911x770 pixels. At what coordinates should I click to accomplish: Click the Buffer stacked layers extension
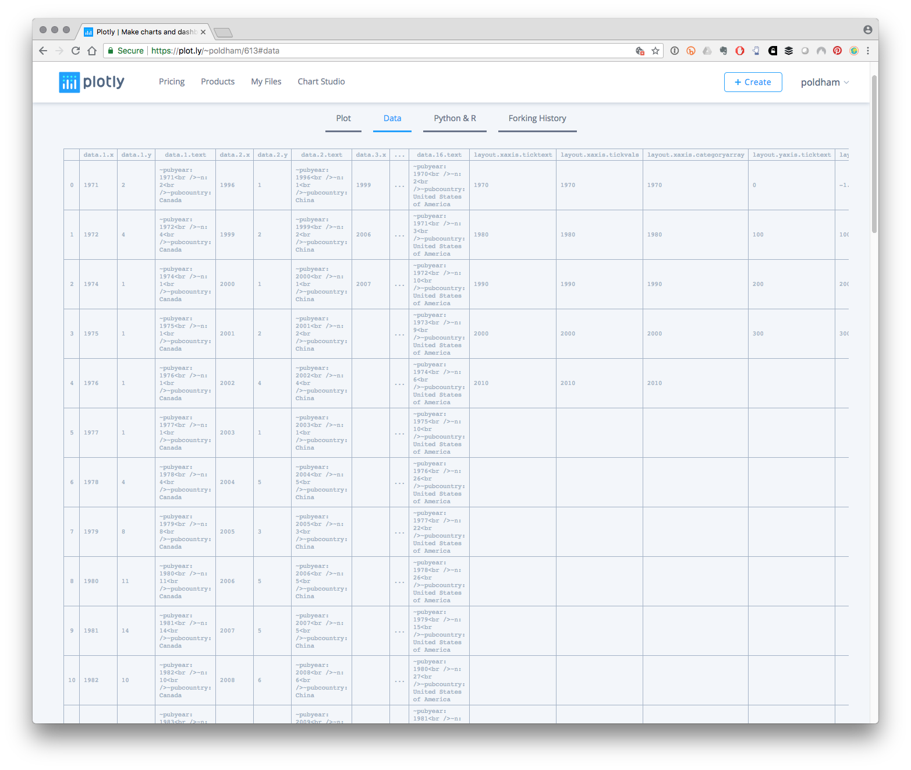click(789, 51)
